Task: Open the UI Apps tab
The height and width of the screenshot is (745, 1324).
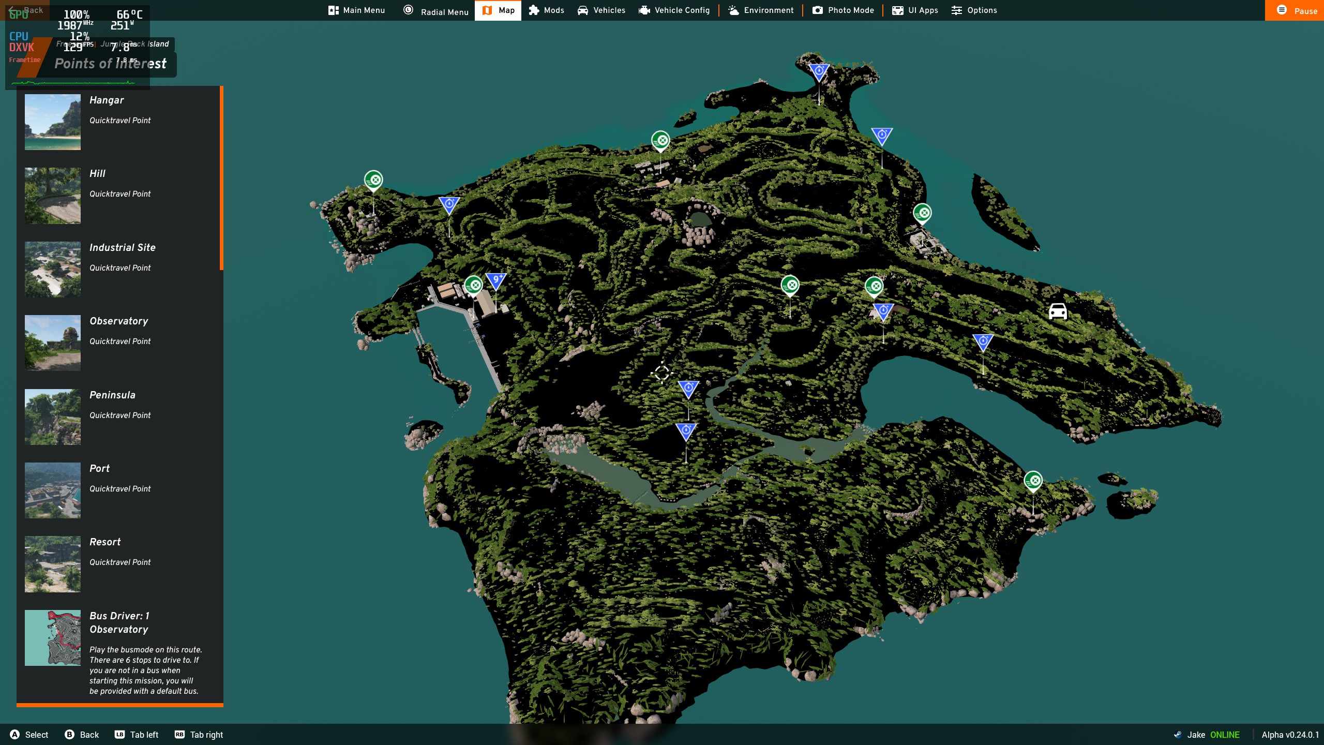Action: coord(915,10)
